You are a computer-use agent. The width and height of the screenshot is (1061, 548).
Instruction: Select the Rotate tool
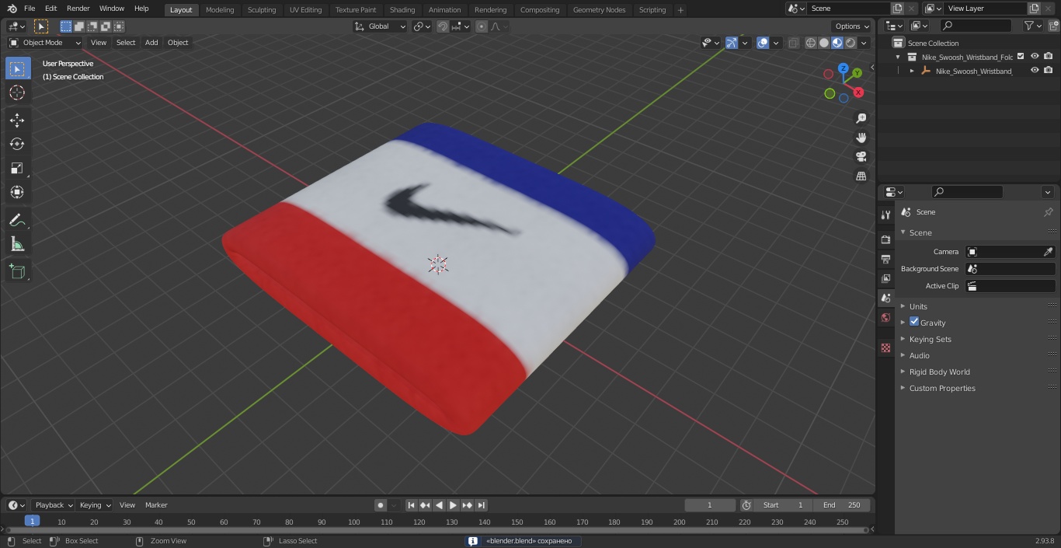coord(17,144)
